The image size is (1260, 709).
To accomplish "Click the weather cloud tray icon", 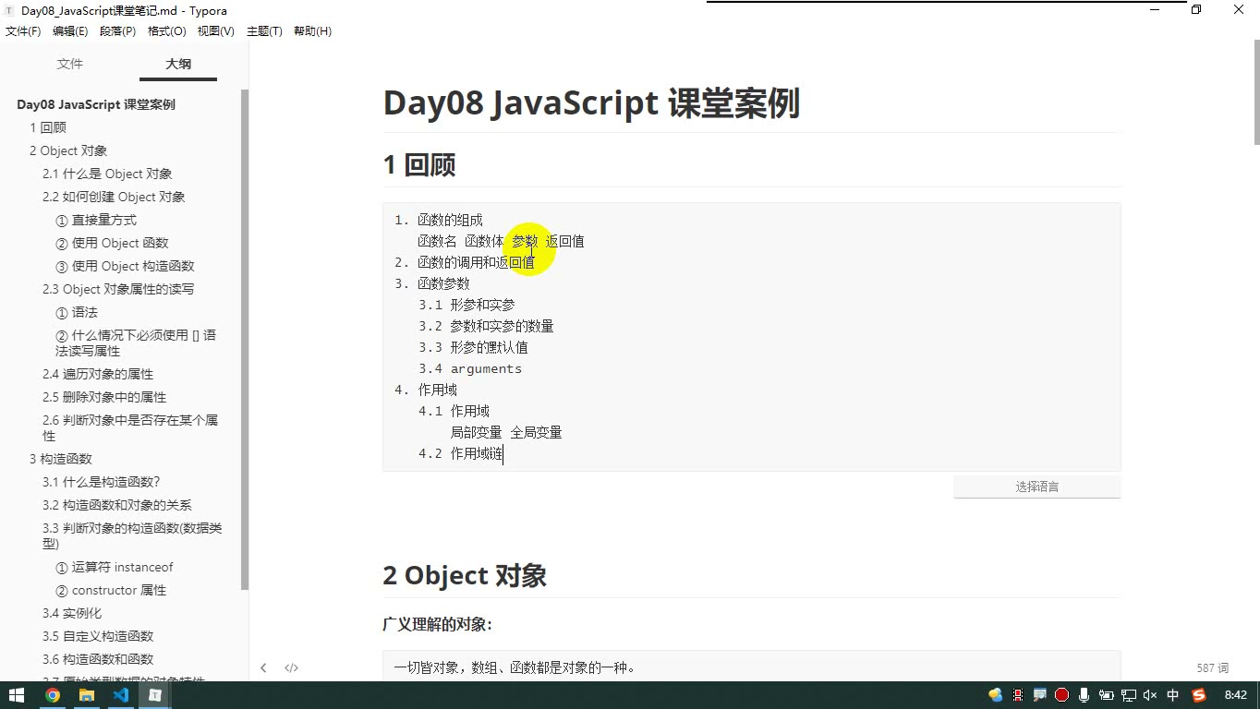I will [x=996, y=695].
